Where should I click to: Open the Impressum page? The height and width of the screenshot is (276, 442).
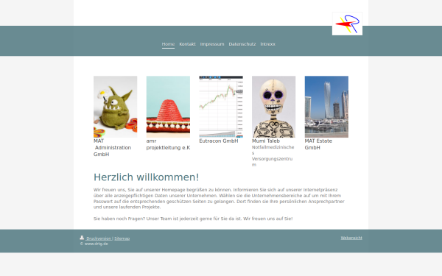(212, 44)
